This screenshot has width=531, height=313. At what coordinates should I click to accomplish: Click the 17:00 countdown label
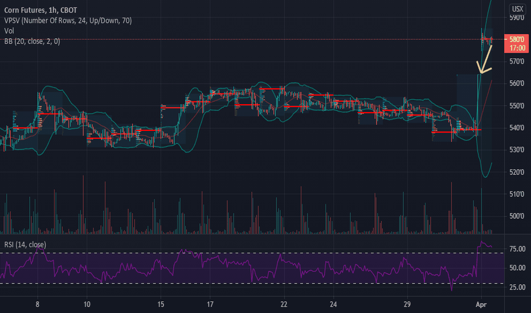[516, 48]
